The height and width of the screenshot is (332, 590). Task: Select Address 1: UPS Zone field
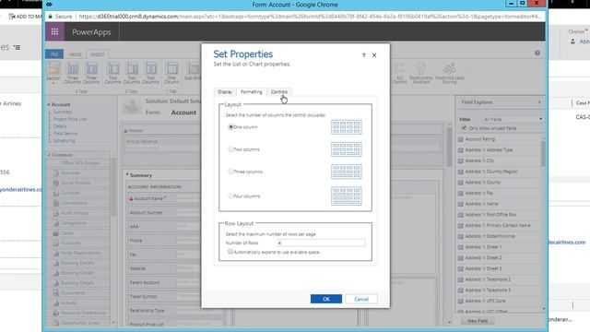click(486, 302)
